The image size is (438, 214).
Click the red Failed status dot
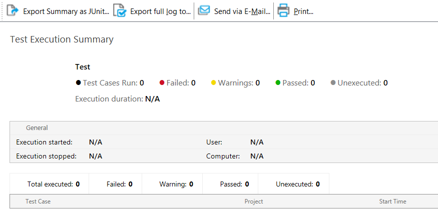click(162, 83)
